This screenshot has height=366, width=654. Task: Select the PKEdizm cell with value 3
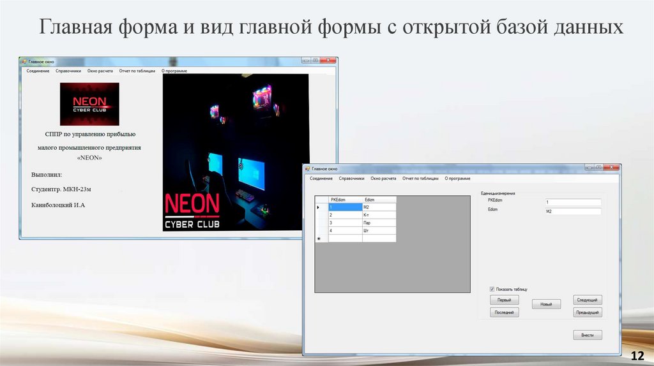[346, 223]
